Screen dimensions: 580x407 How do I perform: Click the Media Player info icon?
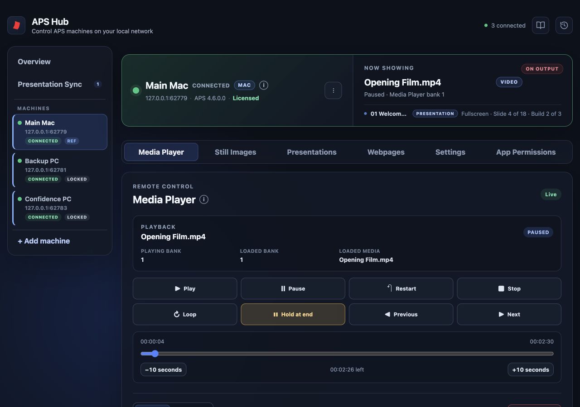[x=204, y=199]
